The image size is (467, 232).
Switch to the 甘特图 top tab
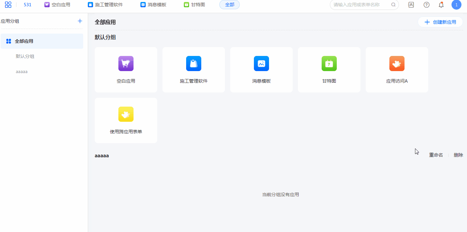(195, 5)
